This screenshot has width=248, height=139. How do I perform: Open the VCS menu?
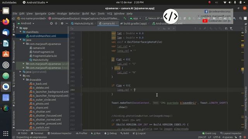pyautogui.click(x=109, y=14)
